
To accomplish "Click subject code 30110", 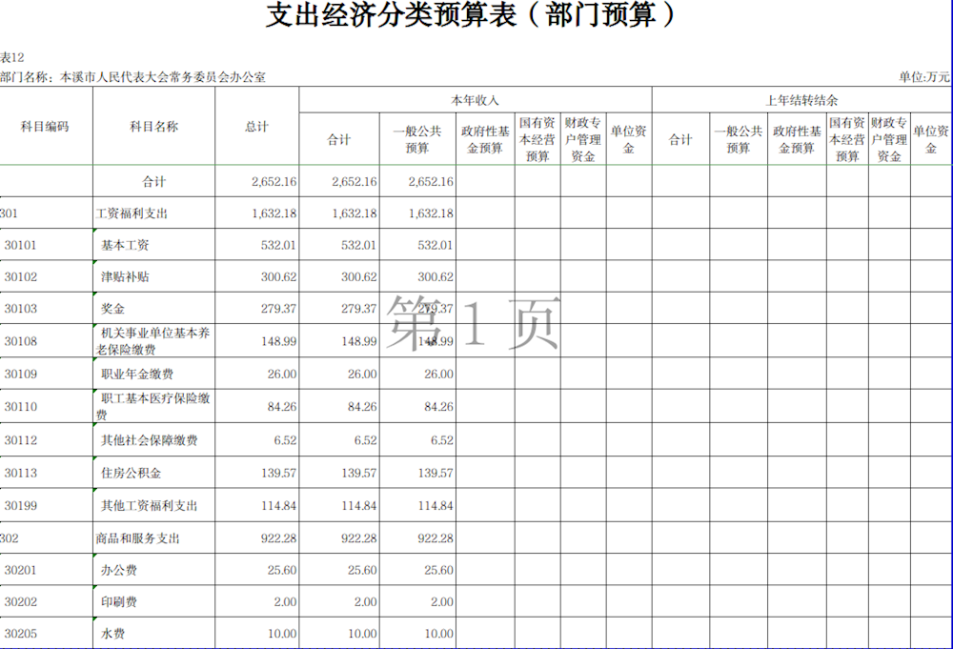I will (x=21, y=407).
